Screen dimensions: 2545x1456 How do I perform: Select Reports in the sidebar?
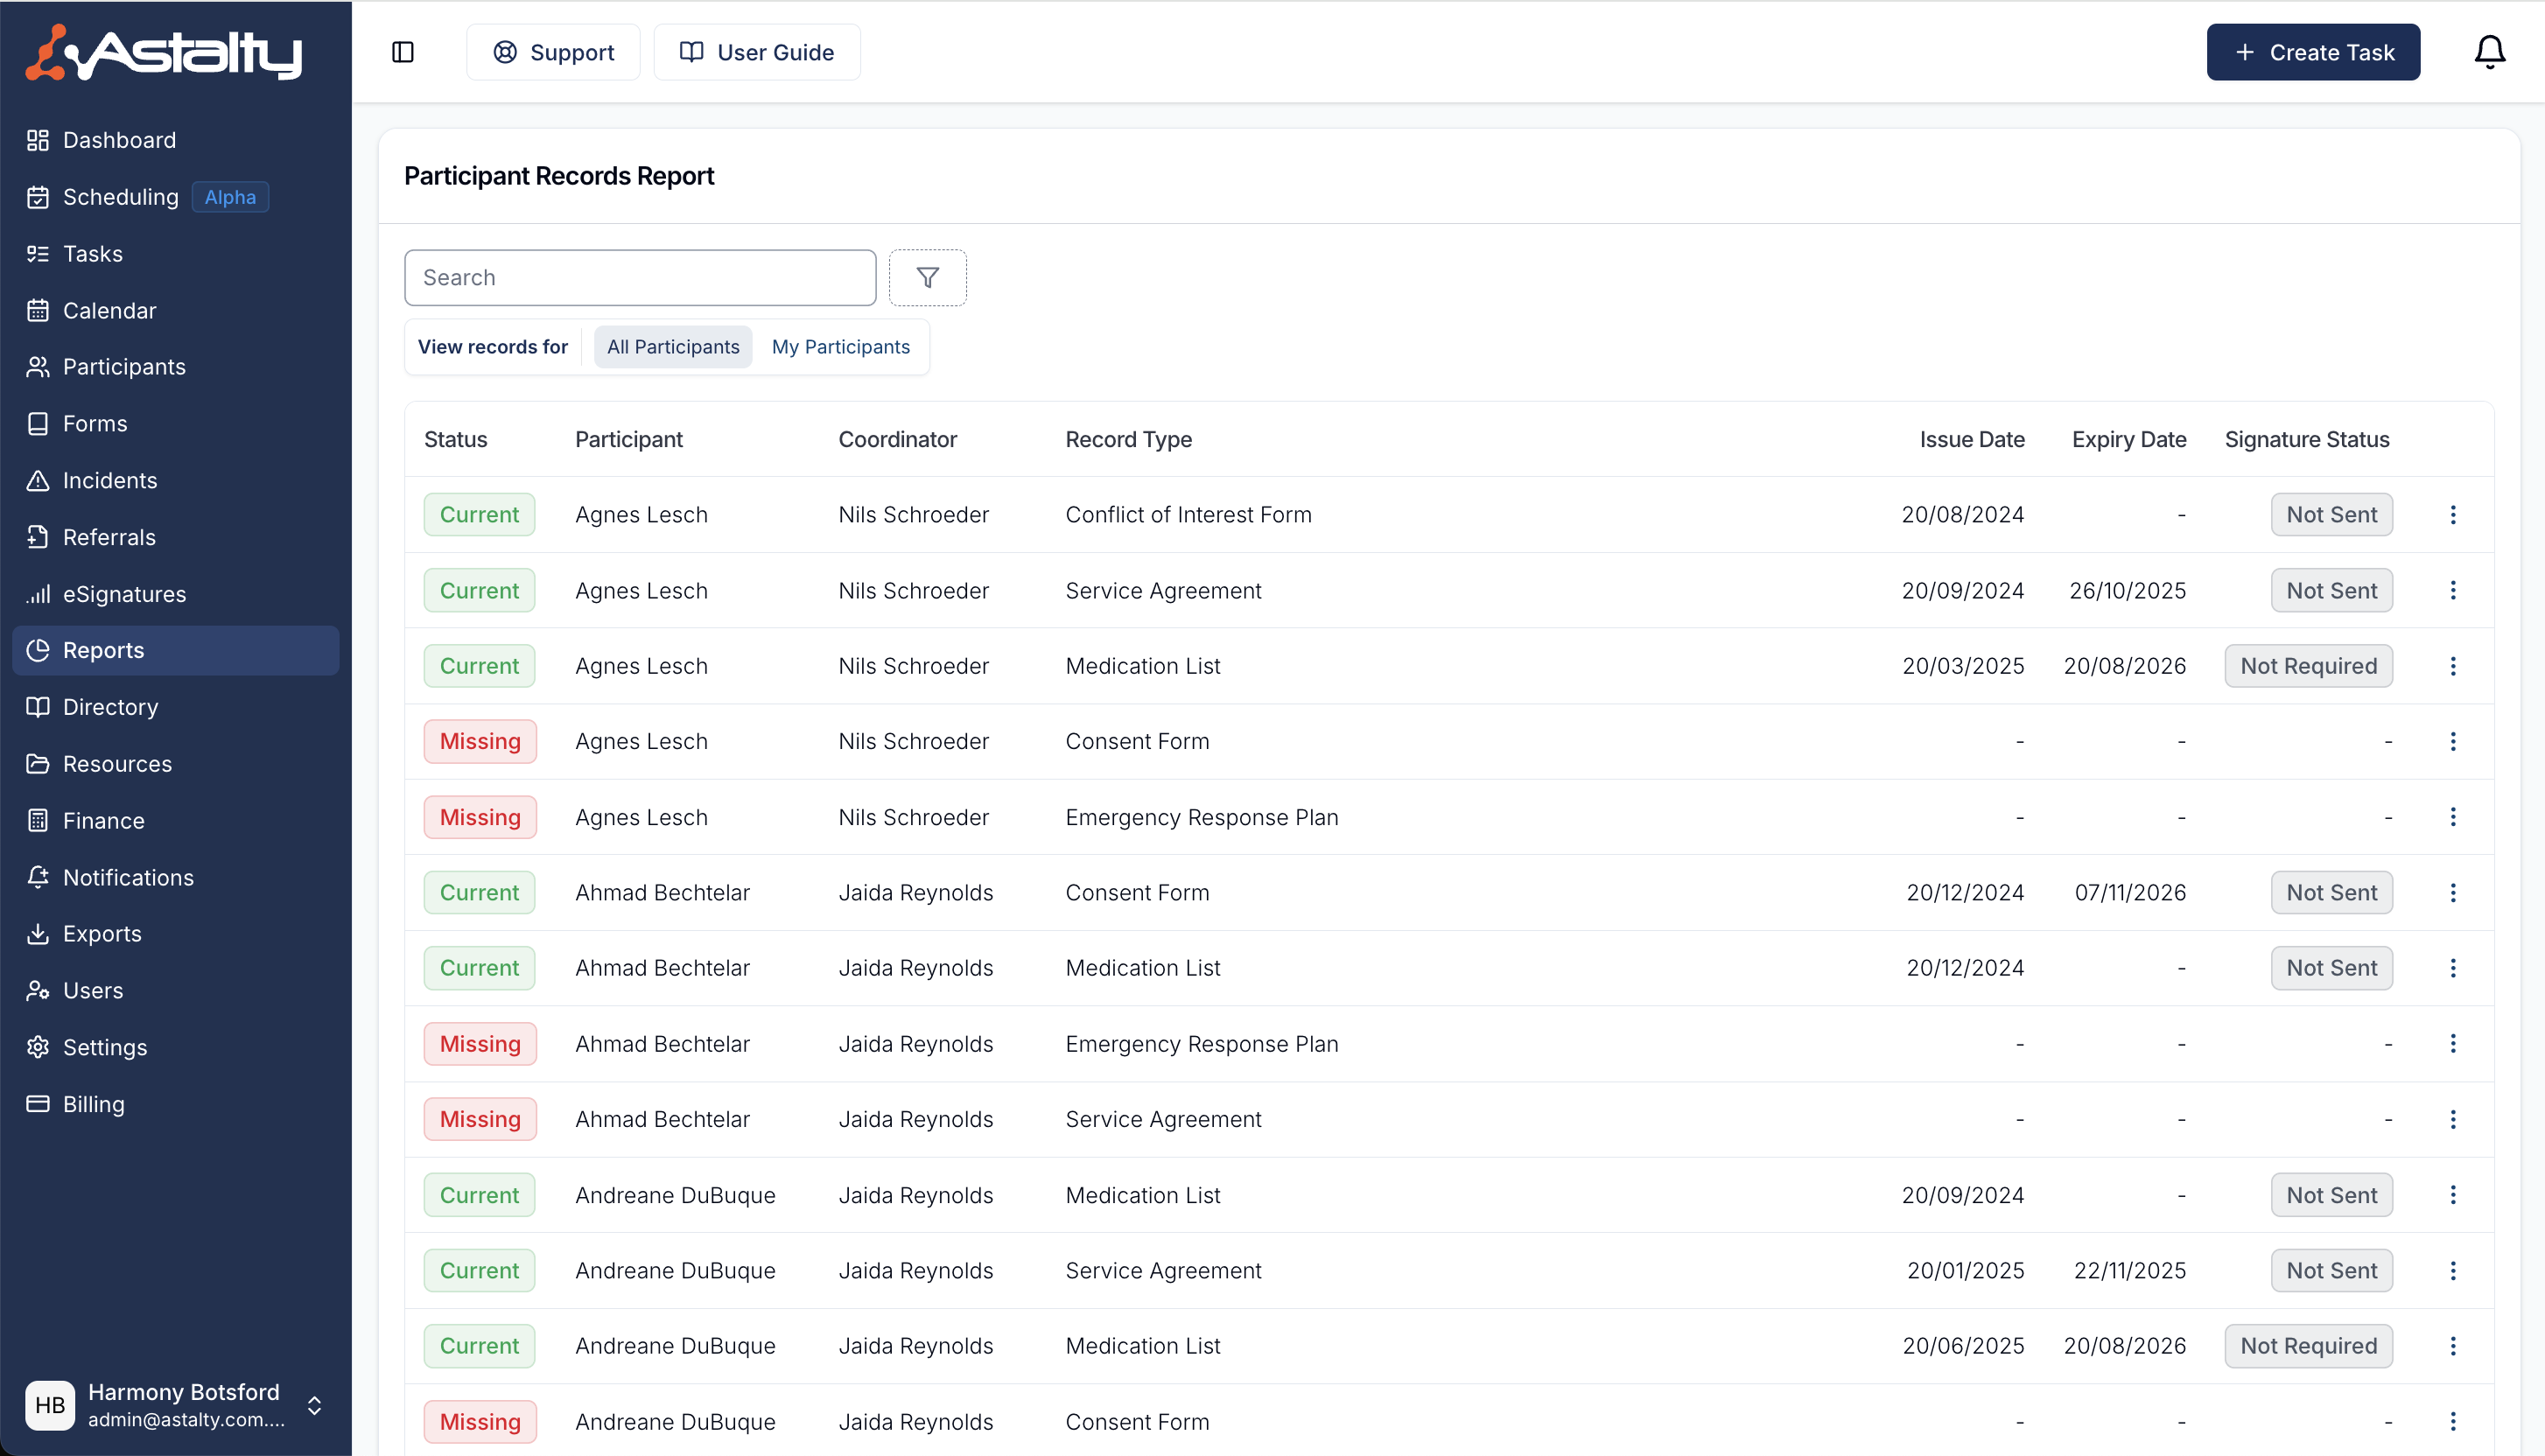tap(175, 650)
